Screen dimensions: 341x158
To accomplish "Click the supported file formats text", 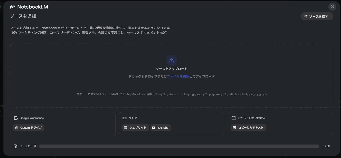I will coord(171,94).
